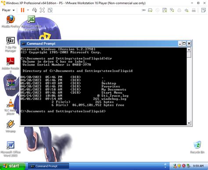Expand the power options arrow beside pause

[28, 10]
